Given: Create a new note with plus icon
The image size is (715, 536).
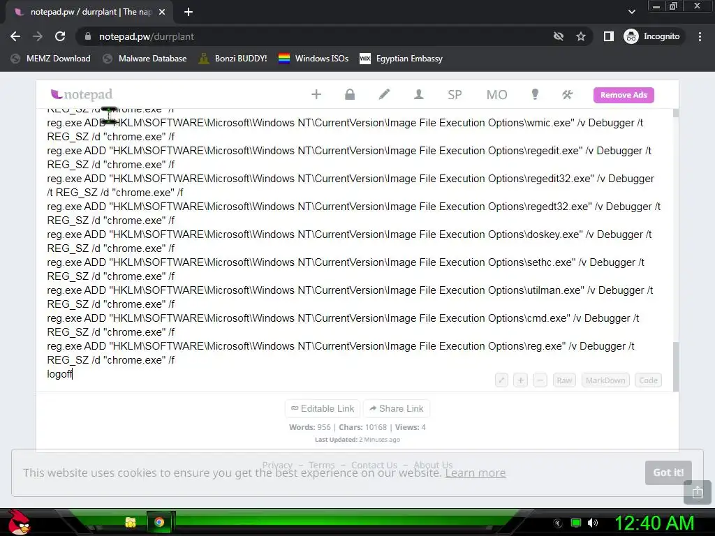Looking at the screenshot, I should coord(316,94).
